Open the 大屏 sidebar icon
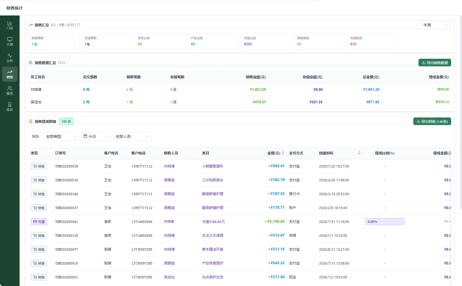Image resolution: width=462 pixels, height=286 pixels. [x=10, y=42]
